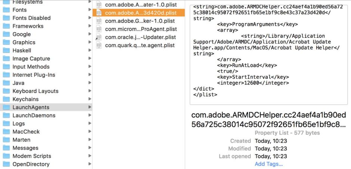Click the OpenDirectory folder icon
The image size is (351, 169).
click(6, 164)
